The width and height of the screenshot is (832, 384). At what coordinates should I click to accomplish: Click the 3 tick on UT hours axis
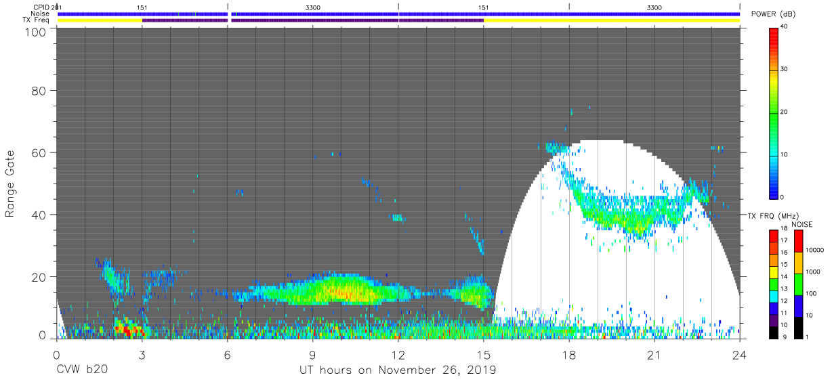pos(142,354)
